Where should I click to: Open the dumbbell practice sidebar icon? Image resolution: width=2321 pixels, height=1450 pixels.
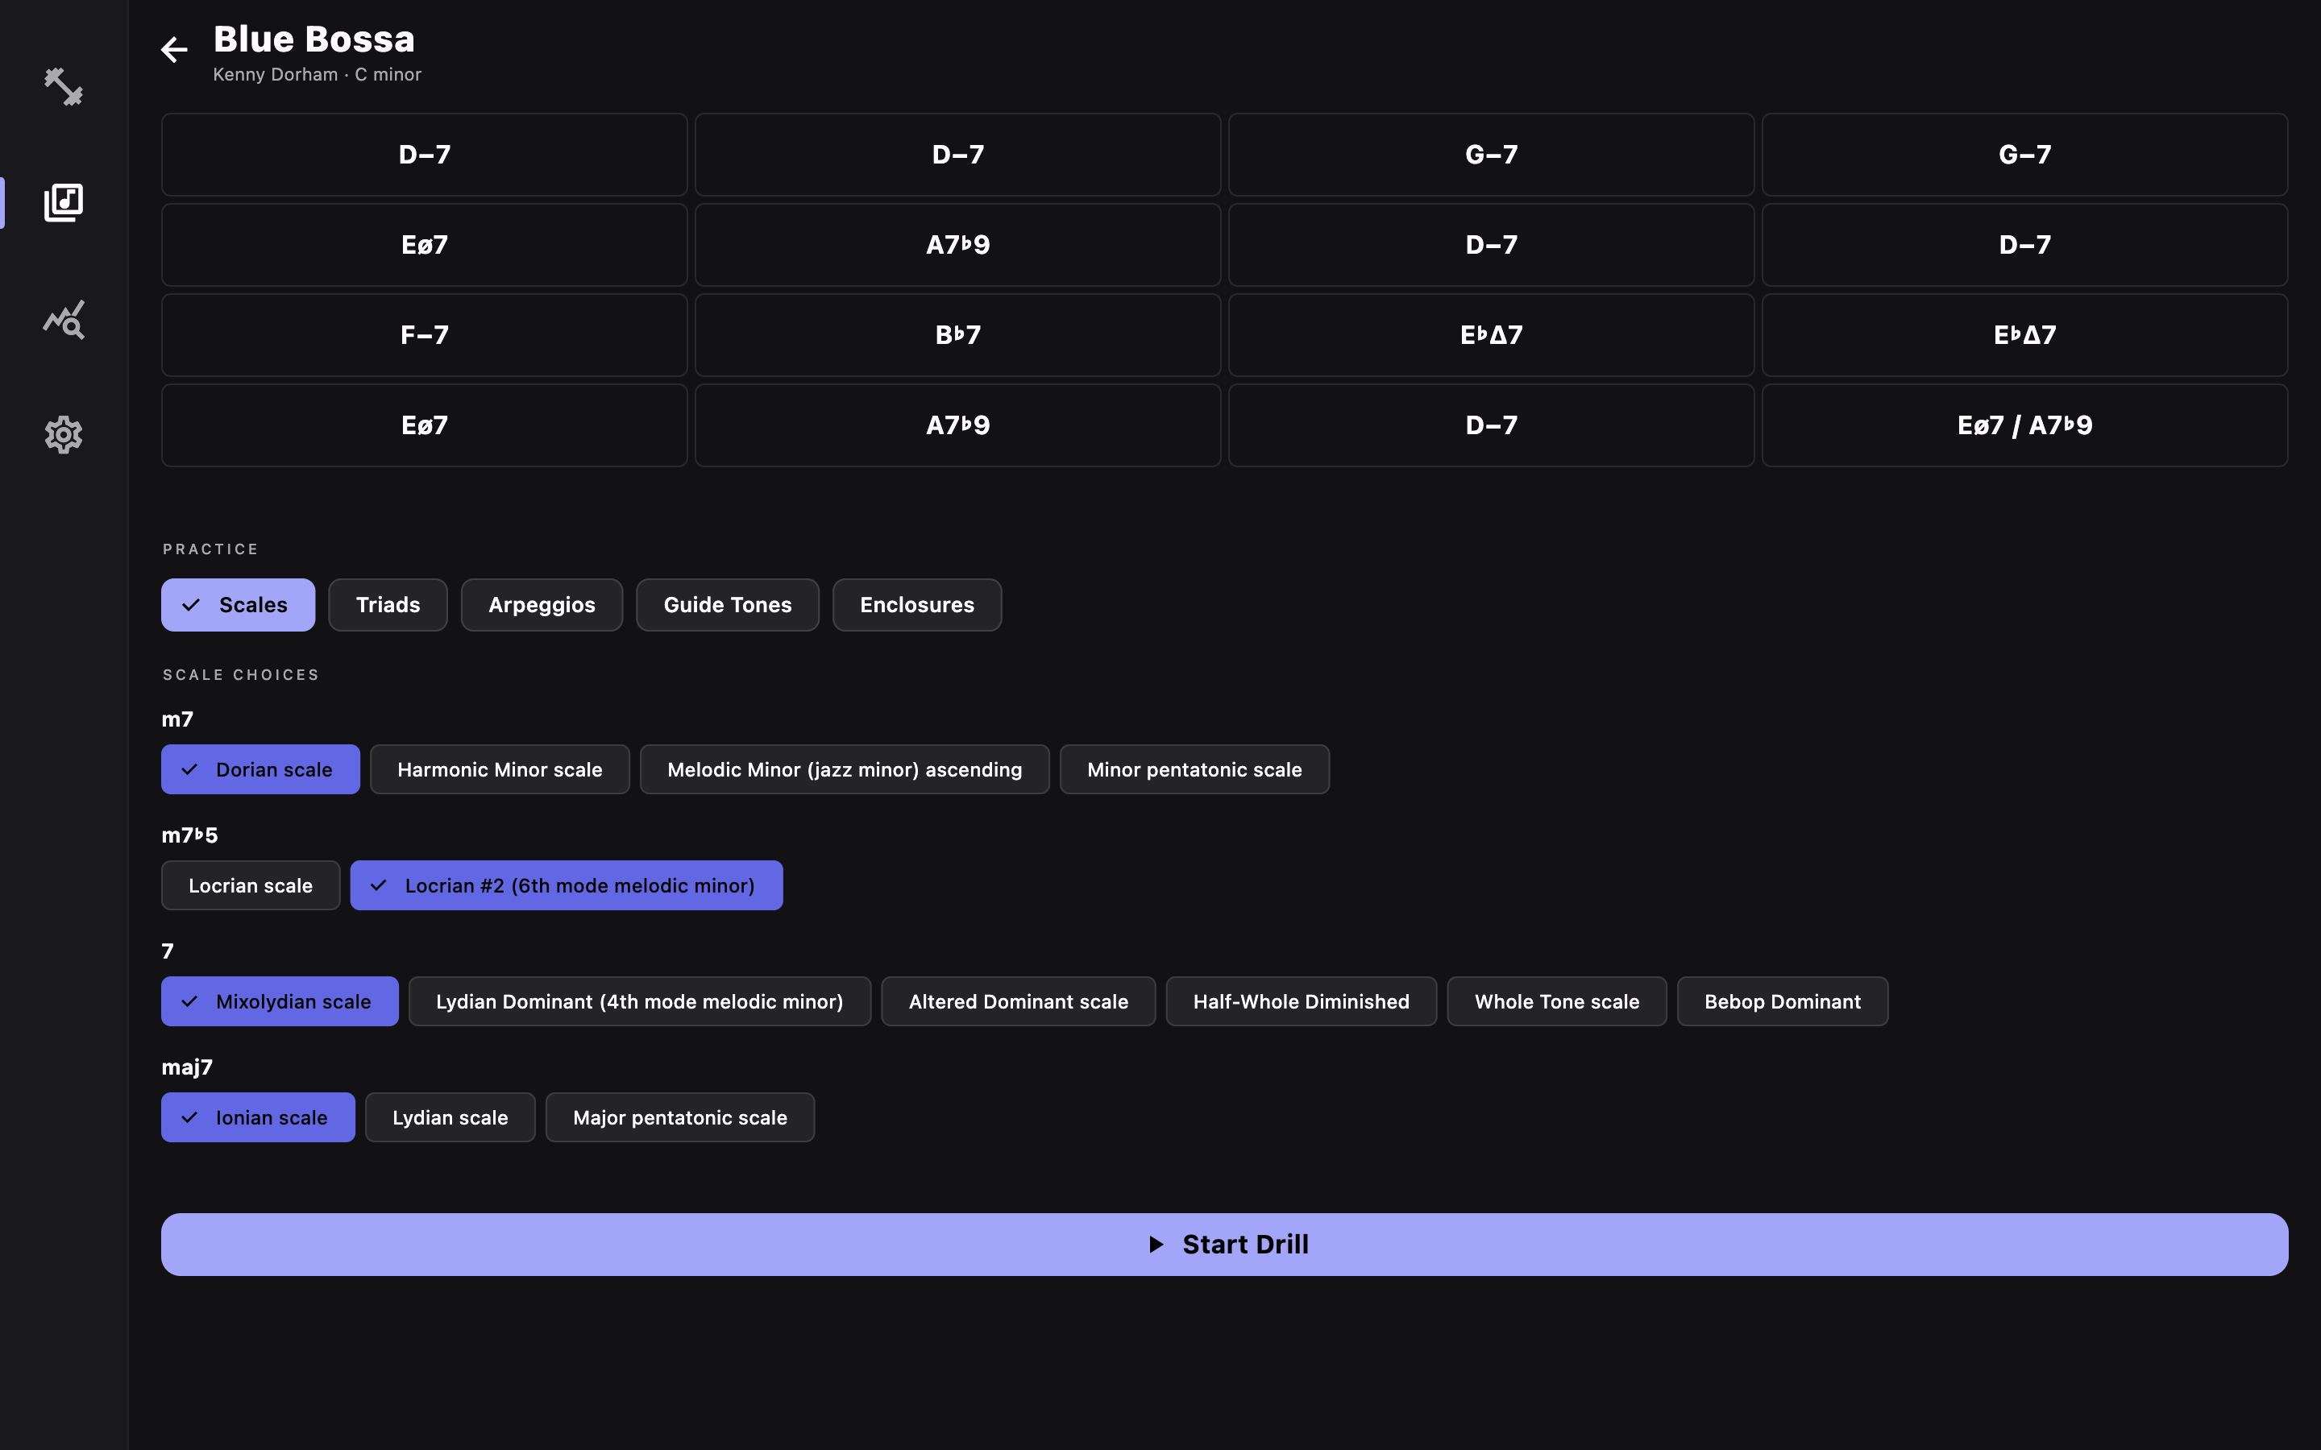64,86
